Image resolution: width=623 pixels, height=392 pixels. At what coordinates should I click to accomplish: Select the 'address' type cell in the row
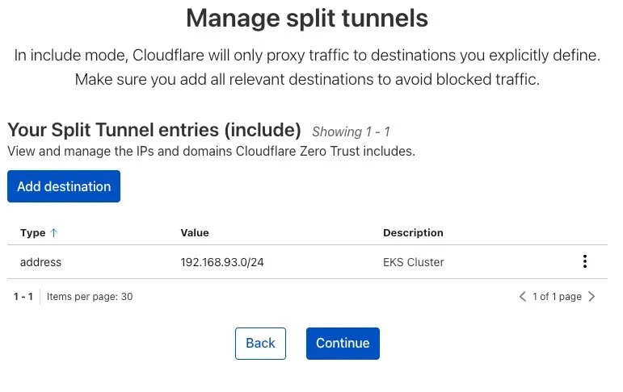pos(40,262)
